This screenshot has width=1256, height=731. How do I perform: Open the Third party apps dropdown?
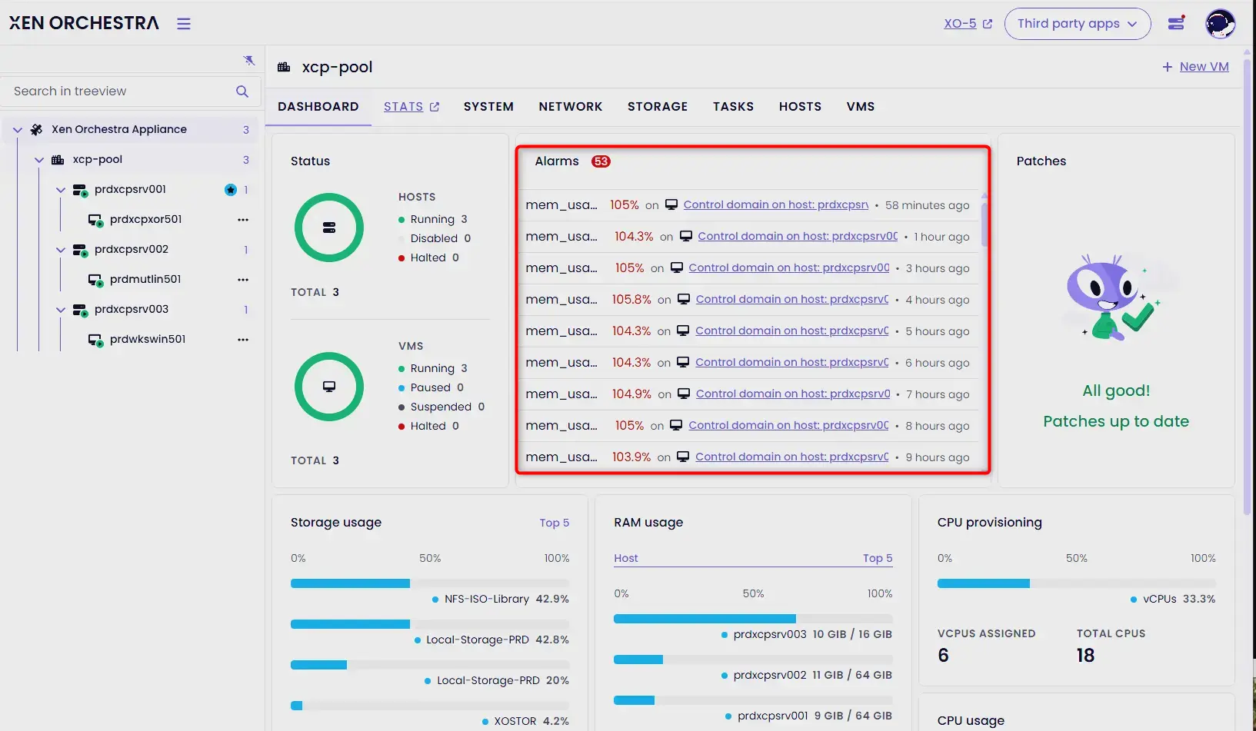click(1077, 24)
